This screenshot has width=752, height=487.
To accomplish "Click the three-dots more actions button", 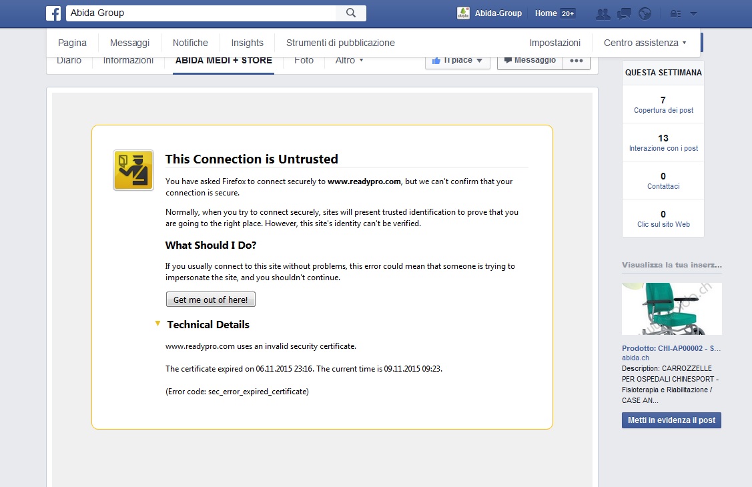I will click(x=577, y=61).
